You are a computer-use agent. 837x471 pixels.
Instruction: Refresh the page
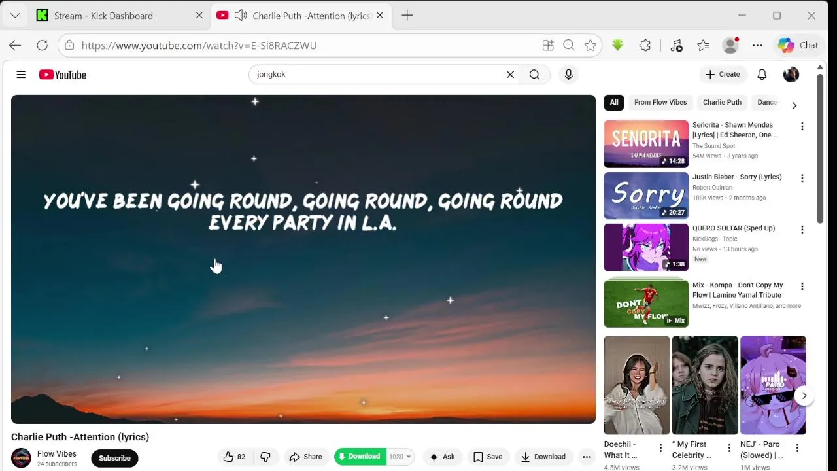point(42,45)
